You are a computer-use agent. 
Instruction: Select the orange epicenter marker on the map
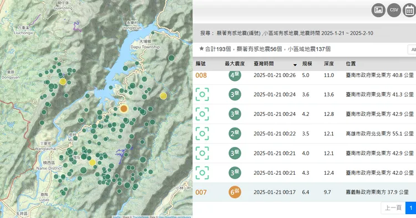click(x=124, y=109)
